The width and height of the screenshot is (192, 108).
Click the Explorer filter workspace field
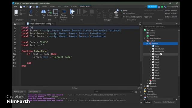161,27
